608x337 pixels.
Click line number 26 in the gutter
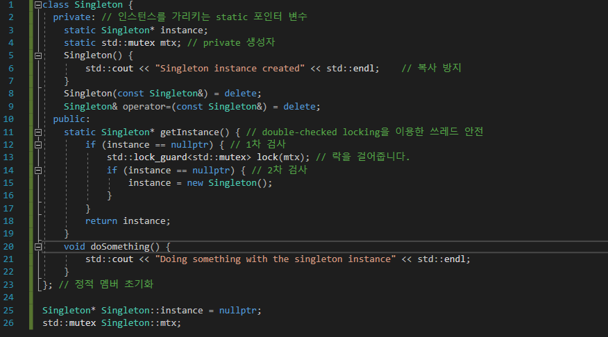tap(8, 323)
